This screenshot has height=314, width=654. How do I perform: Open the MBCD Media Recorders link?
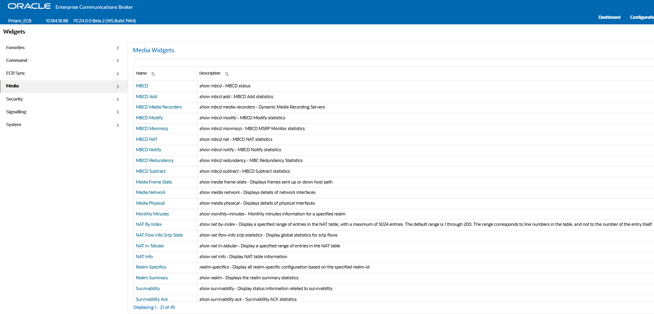[159, 107]
